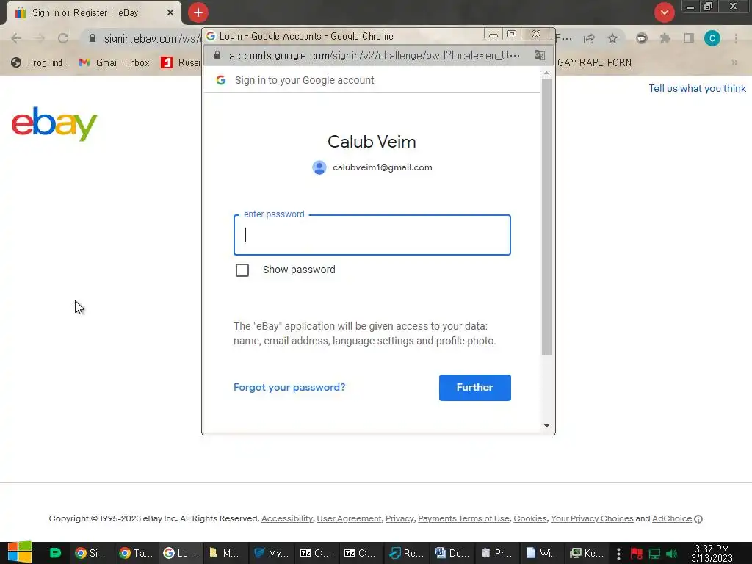The width and height of the screenshot is (752, 564).
Task: Reload the eBay sign-in page
Action: 63,38
